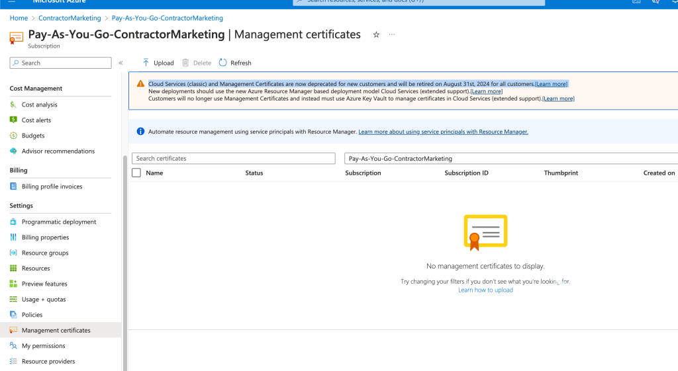Open Learn how to upload link
The height and width of the screenshot is (371, 678).
(485, 290)
